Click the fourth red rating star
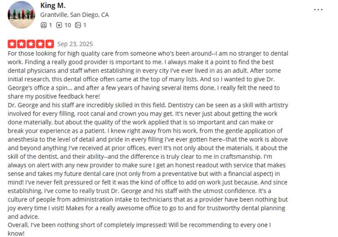338x237 pixels. (x=40, y=44)
